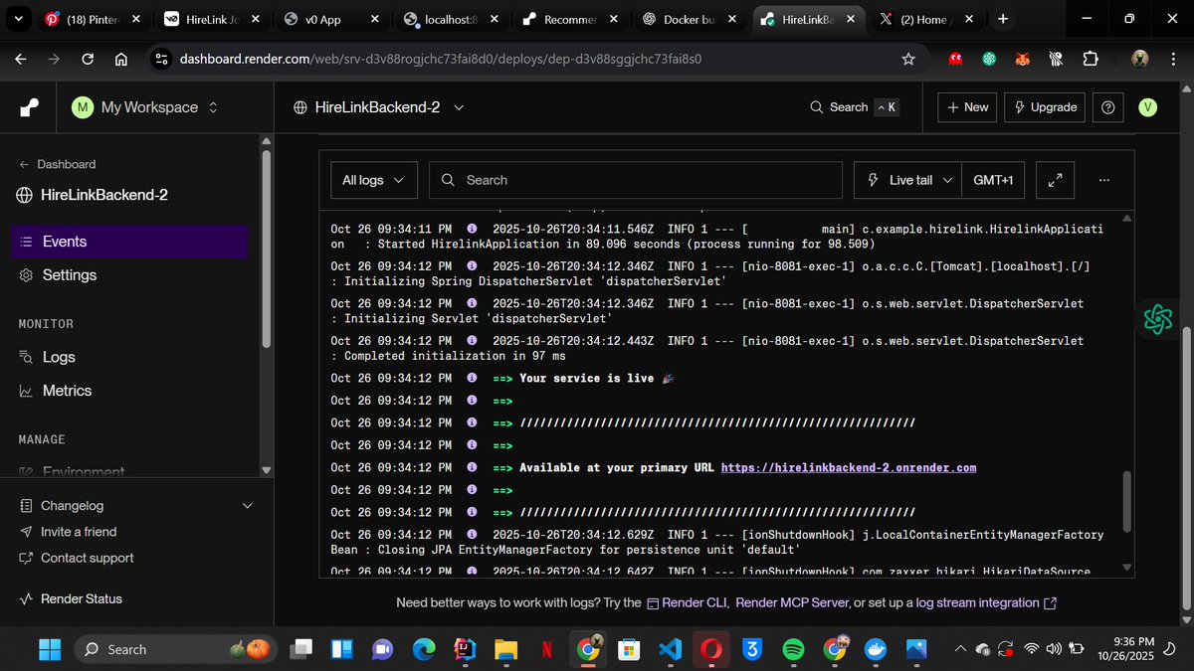Click the info icon on 'Your service is live' line

[x=472, y=378]
